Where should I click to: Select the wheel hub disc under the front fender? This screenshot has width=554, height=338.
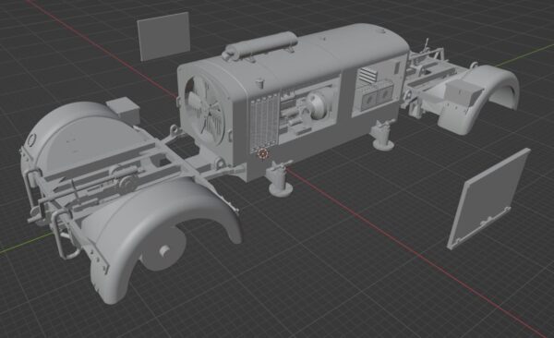pyautogui.click(x=163, y=249)
